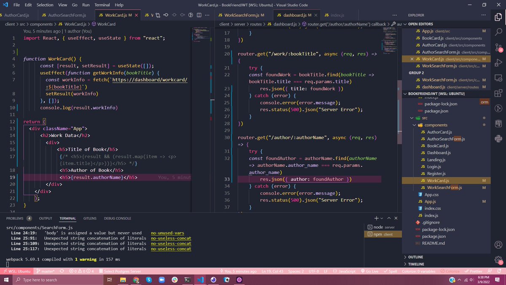The width and height of the screenshot is (506, 285).
Task: Close the dashboard.js editor tab
Action: click(x=315, y=15)
